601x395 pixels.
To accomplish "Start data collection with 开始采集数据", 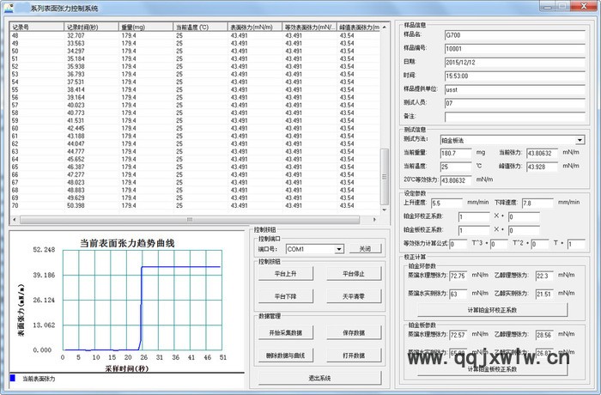I will [x=285, y=333].
